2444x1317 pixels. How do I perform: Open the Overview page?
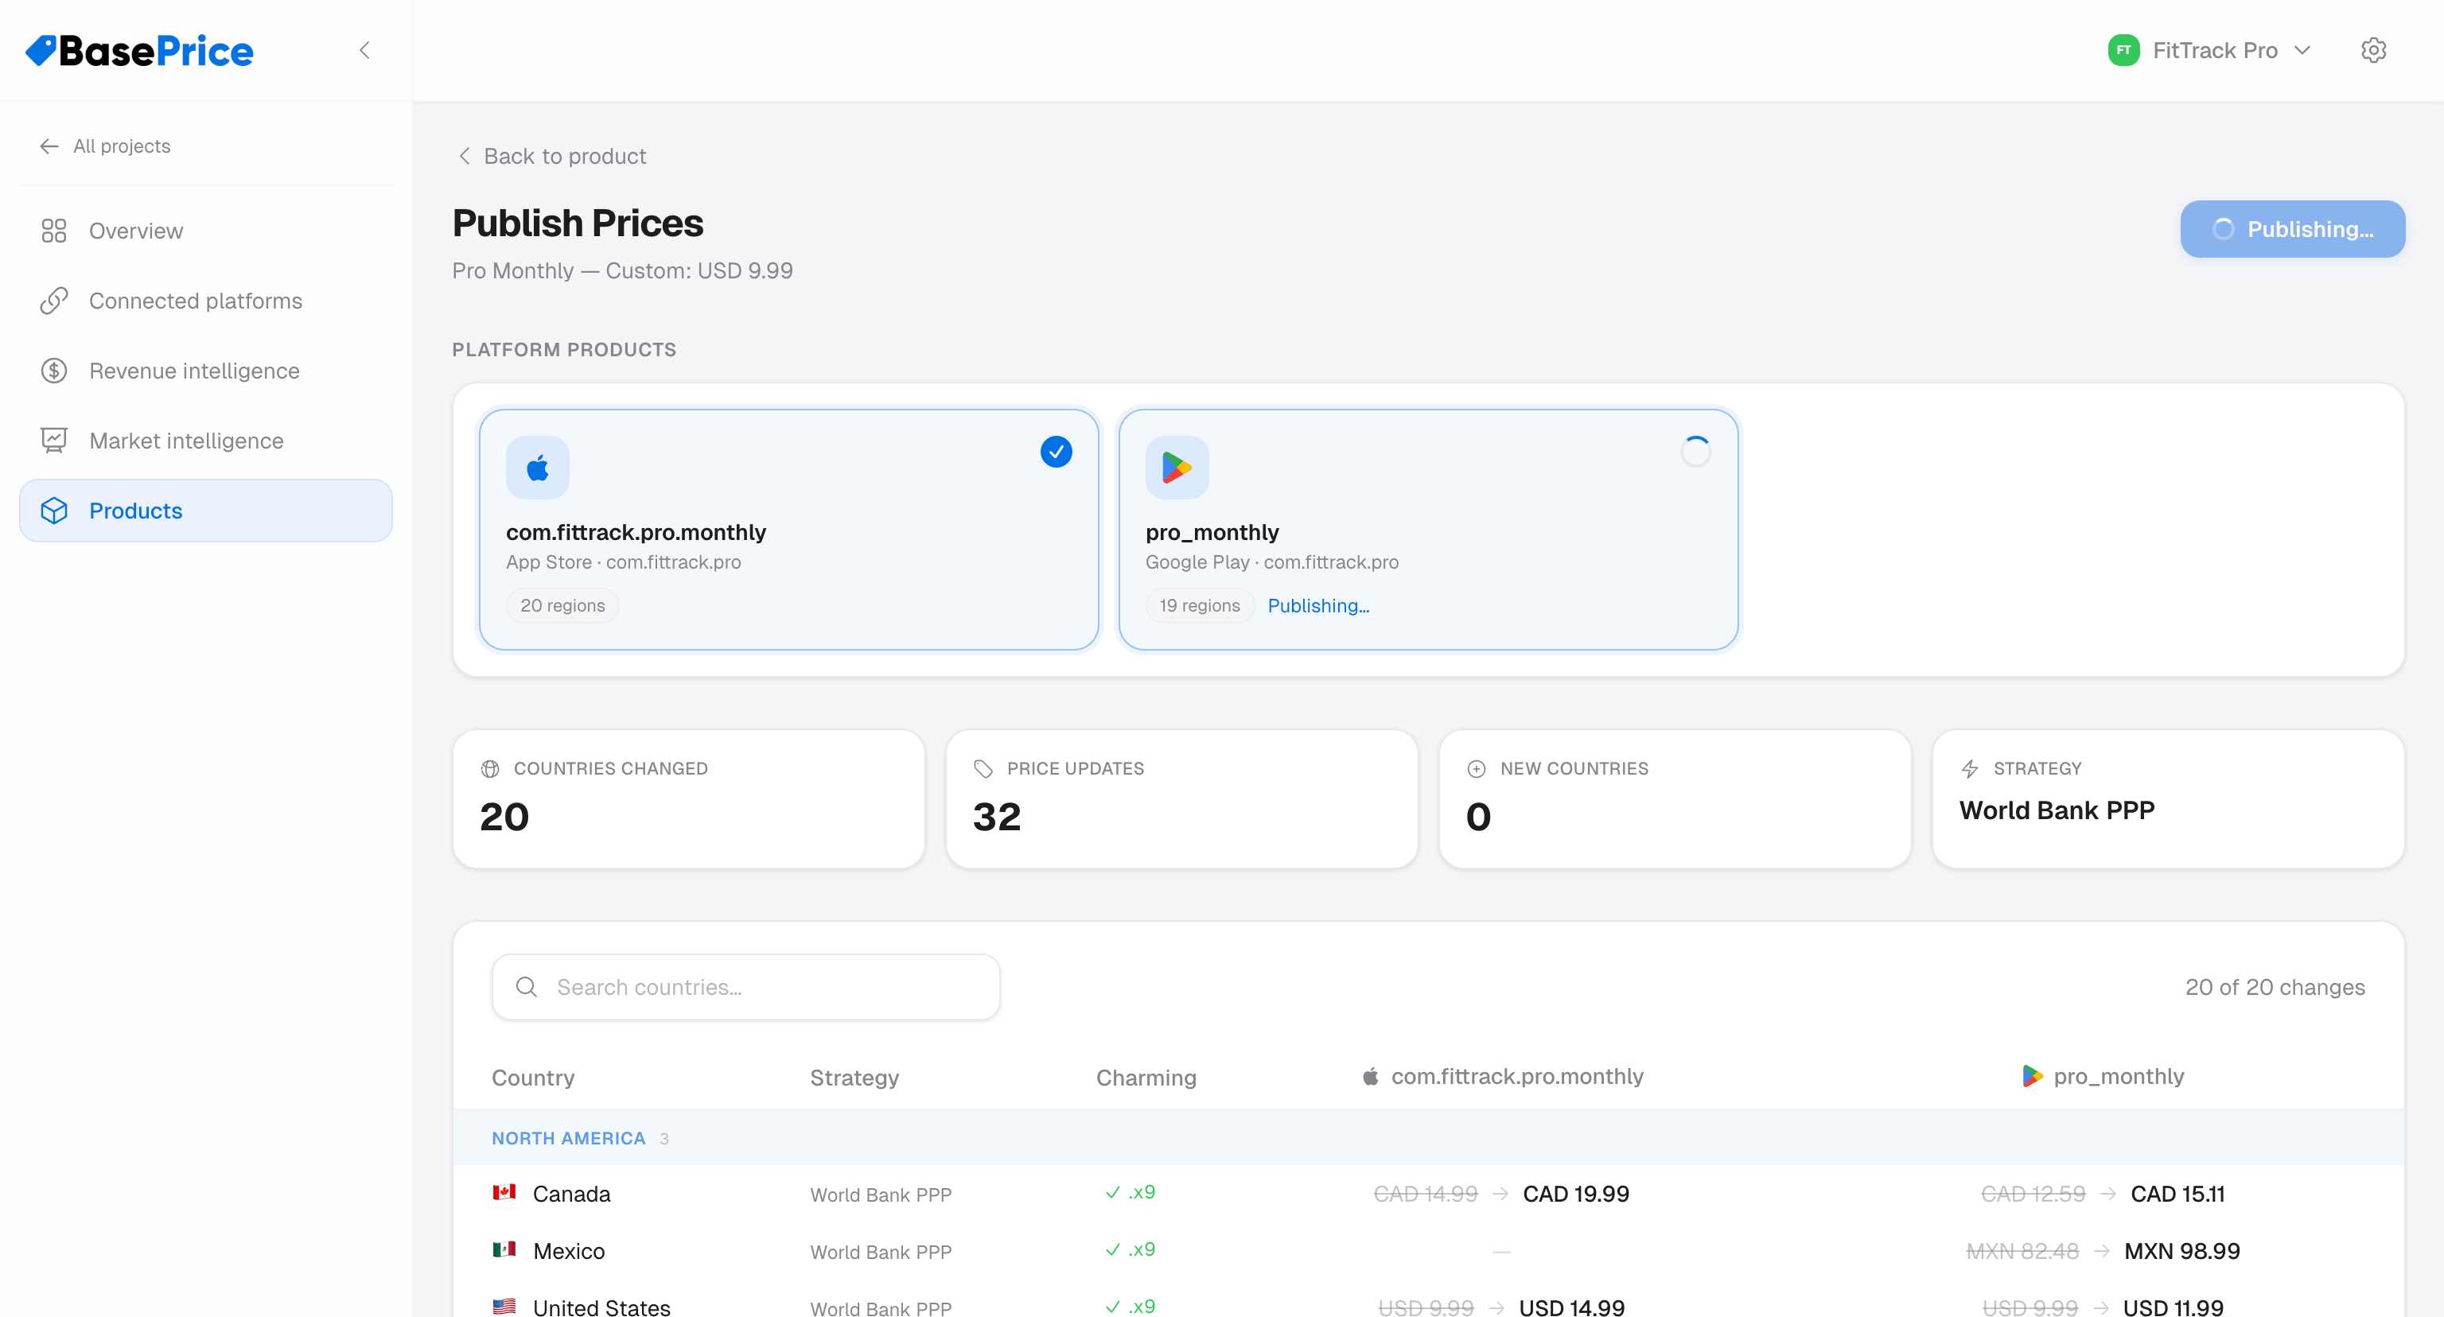(x=206, y=231)
